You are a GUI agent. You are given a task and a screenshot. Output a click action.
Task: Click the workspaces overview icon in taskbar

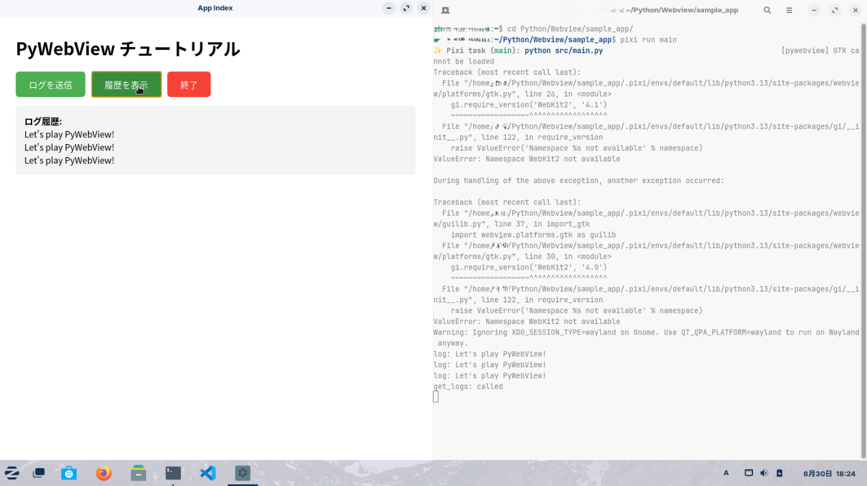pos(39,473)
